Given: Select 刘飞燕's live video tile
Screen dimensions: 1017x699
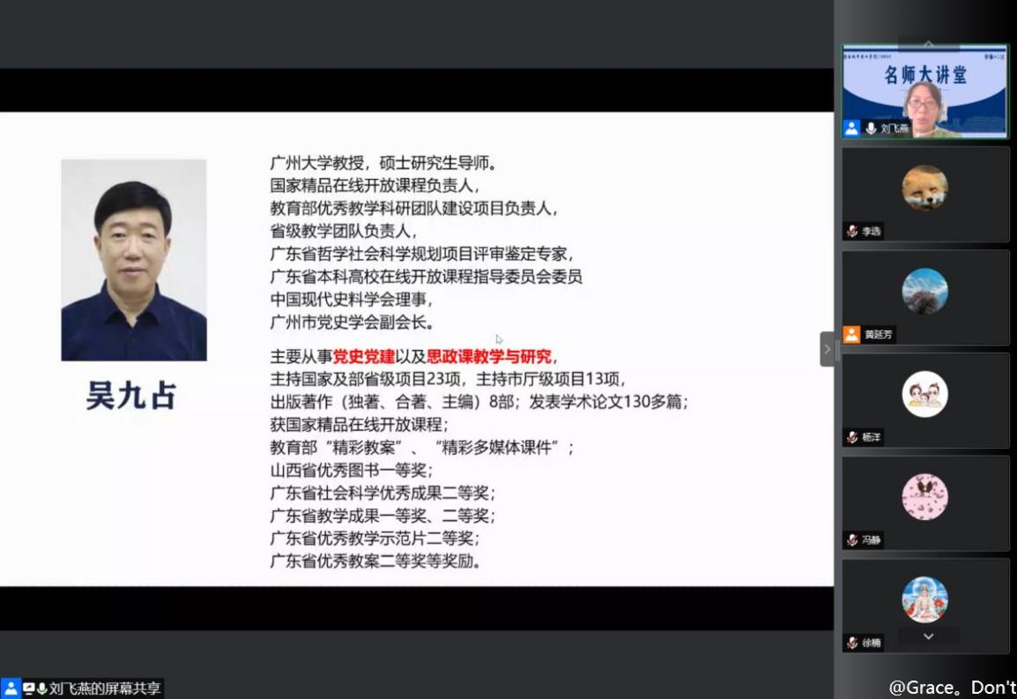Looking at the screenshot, I should tap(925, 91).
